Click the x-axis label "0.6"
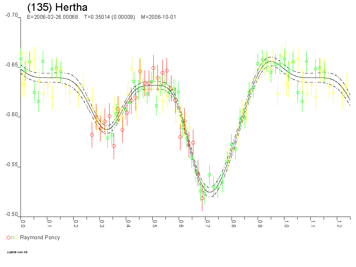 [x=181, y=224]
